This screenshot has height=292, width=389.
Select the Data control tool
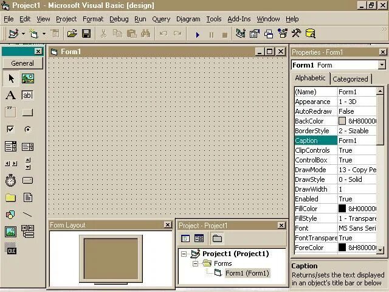pyautogui.click(x=27, y=232)
